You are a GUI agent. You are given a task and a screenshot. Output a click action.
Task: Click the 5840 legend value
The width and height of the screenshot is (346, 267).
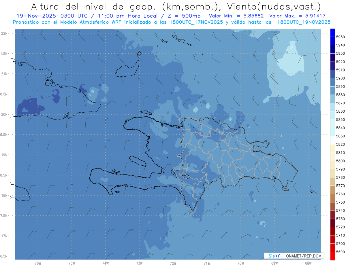[x=340, y=128]
